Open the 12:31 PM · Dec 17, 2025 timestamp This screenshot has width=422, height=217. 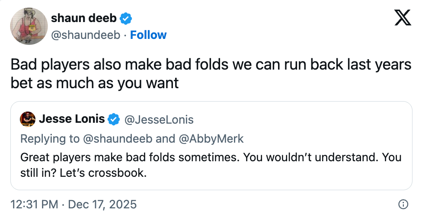(74, 204)
